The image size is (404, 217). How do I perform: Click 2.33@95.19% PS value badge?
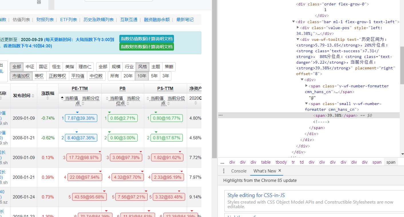(x=168, y=177)
